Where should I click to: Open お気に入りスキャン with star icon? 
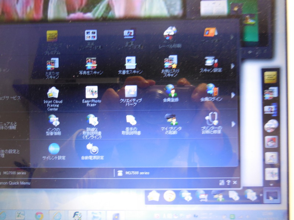tap(171, 62)
